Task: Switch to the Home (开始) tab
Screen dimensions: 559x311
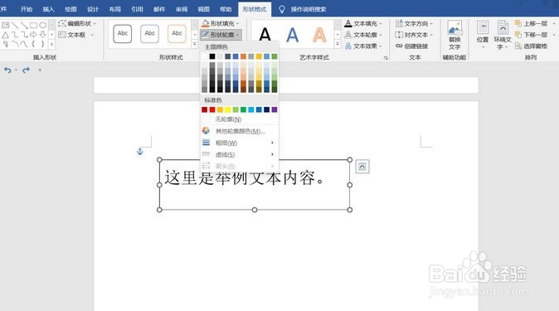Action: pos(27,9)
